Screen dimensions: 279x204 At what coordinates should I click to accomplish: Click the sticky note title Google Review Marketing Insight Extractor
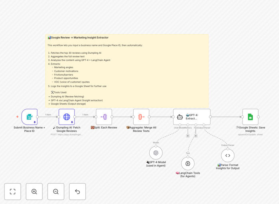pos(78,38)
